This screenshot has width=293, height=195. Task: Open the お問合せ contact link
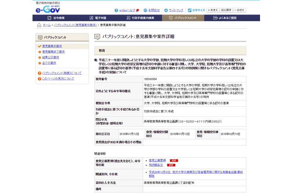(x=154, y=10)
